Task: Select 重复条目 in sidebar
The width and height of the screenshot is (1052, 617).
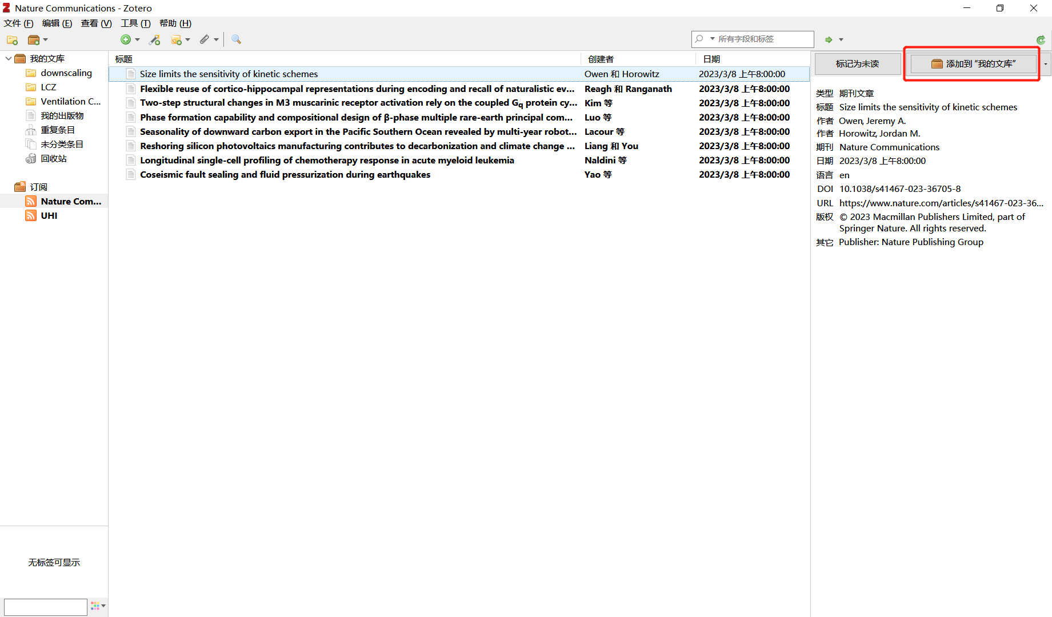Action: pyautogui.click(x=58, y=130)
